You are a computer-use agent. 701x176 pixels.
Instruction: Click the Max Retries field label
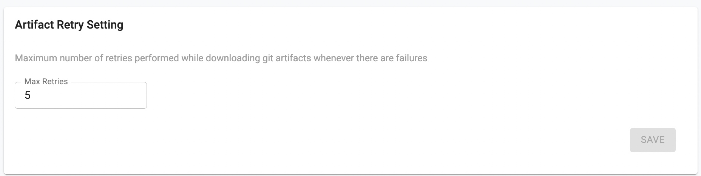coord(46,82)
